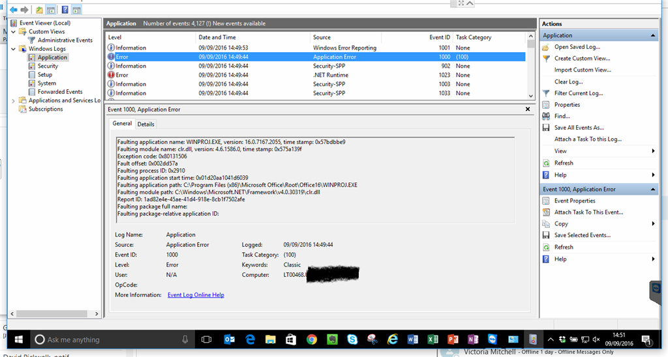Switch to the Details tab
The height and width of the screenshot is (357, 668).
(x=145, y=124)
